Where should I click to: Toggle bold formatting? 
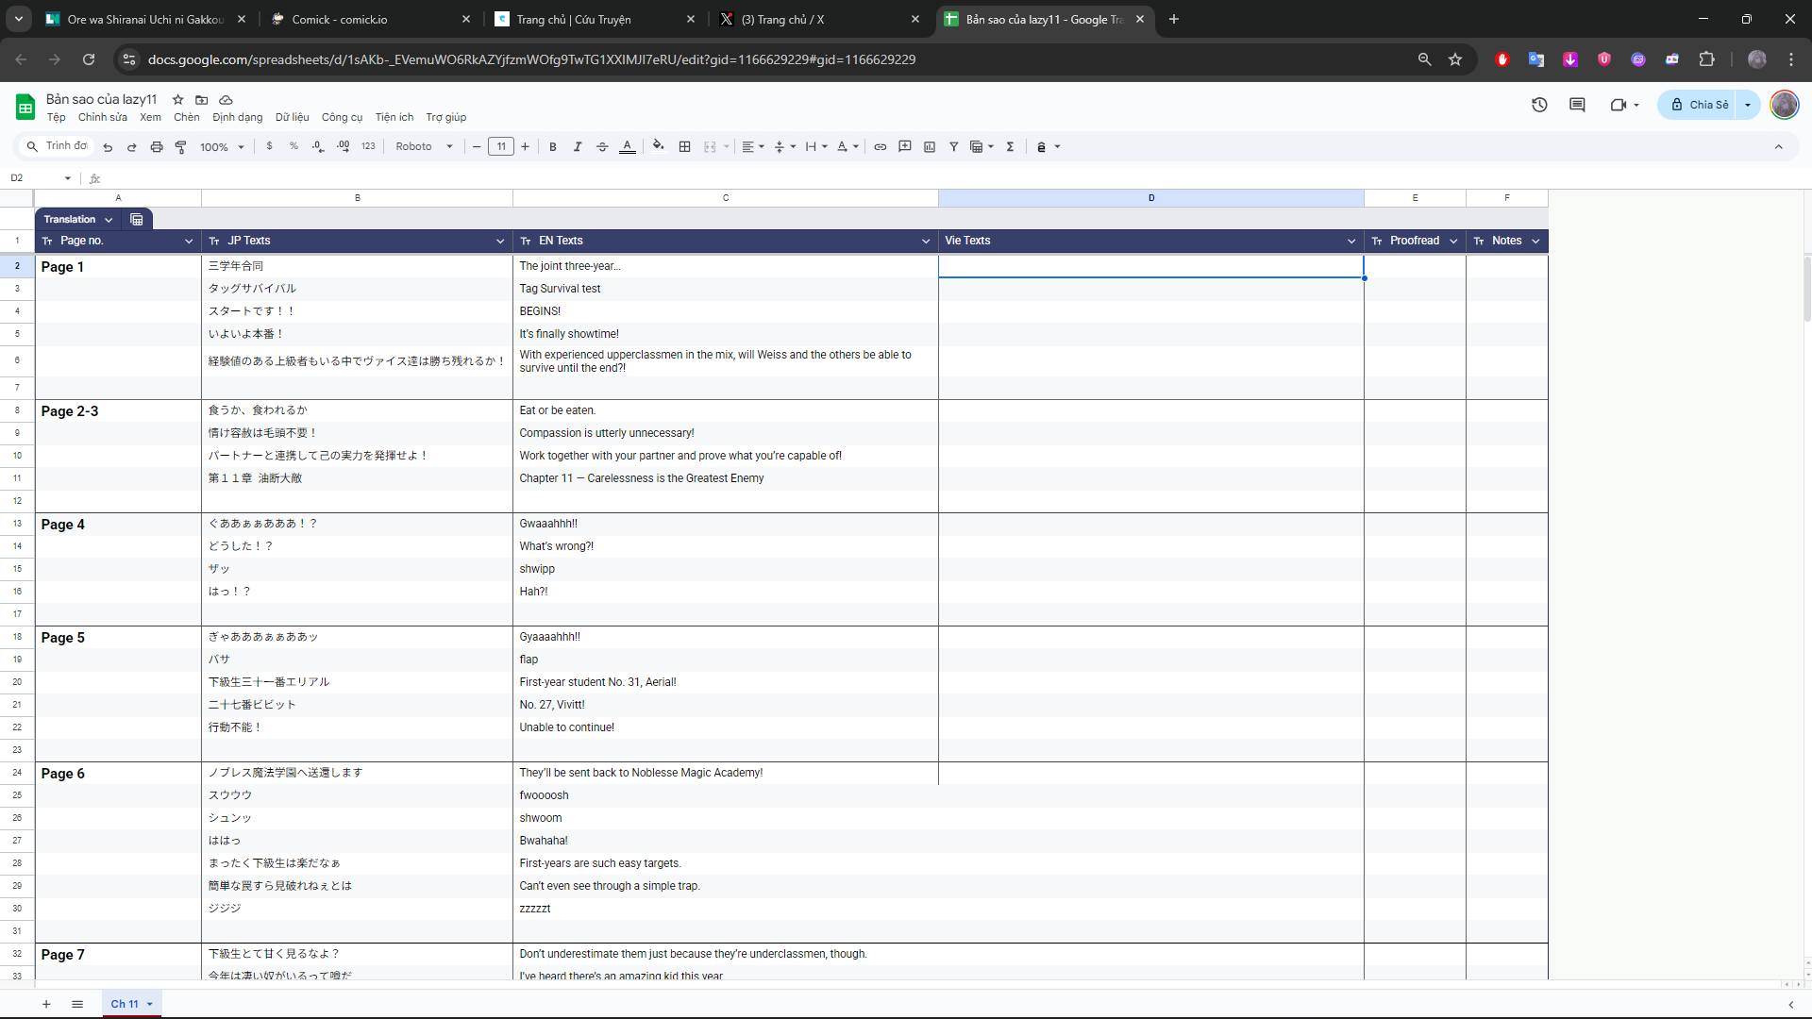553,147
